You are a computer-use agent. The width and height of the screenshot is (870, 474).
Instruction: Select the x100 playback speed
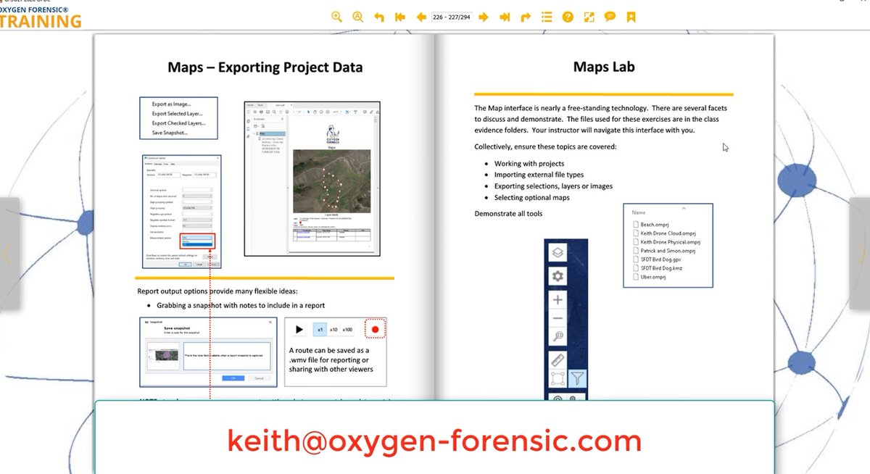pos(348,330)
